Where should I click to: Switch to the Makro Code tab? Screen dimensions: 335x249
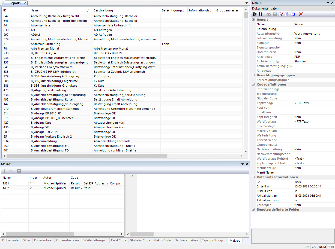pyautogui.click(x=162, y=240)
